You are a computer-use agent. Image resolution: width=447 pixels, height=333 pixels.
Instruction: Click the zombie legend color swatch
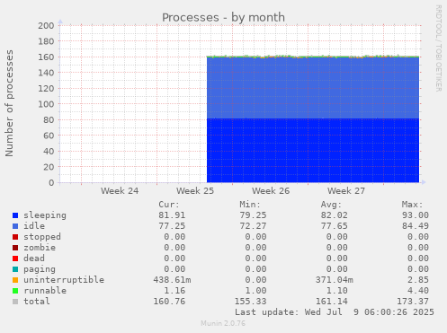(x=15, y=248)
